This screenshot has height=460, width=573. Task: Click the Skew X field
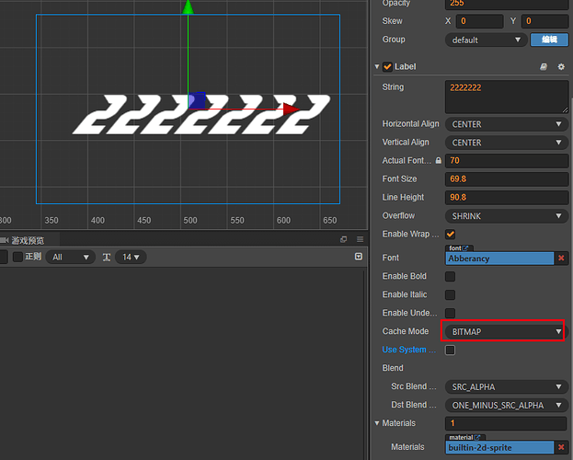click(x=479, y=21)
